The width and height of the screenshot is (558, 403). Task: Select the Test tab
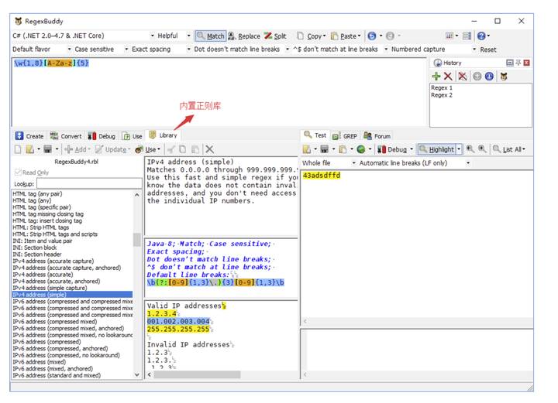[x=315, y=135]
